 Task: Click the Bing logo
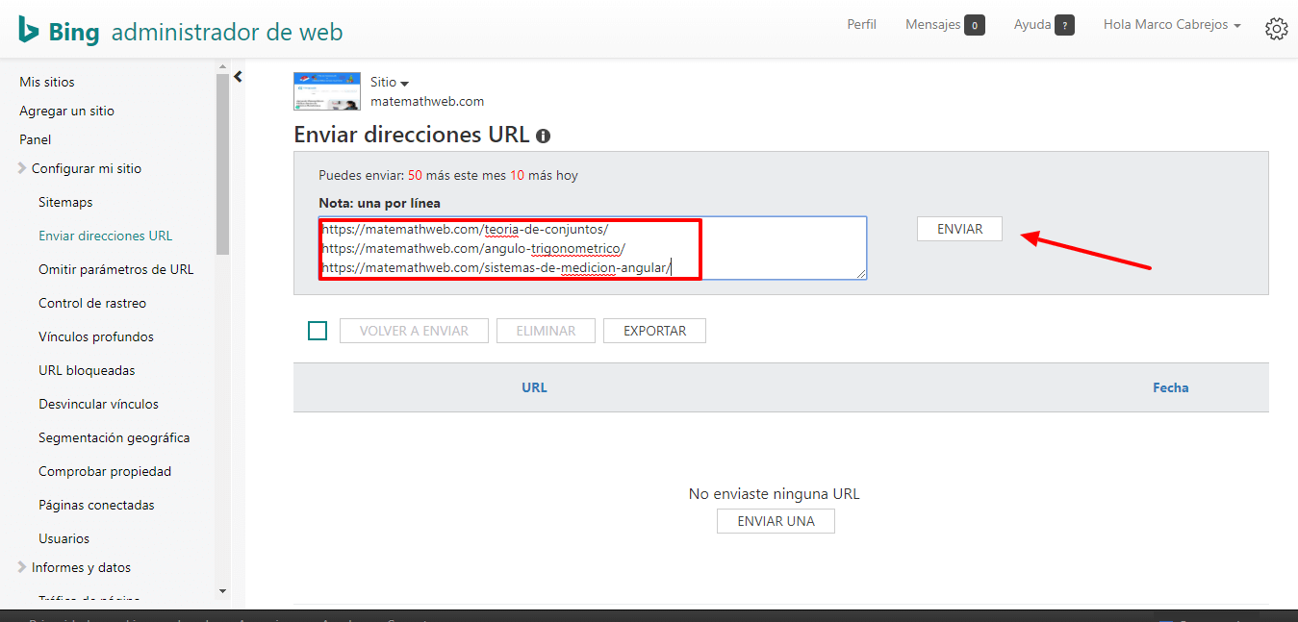point(59,31)
